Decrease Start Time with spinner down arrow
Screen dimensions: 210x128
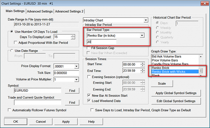pyautogui.click(x=143, y=66)
